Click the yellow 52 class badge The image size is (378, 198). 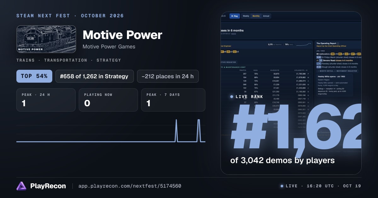235,52
